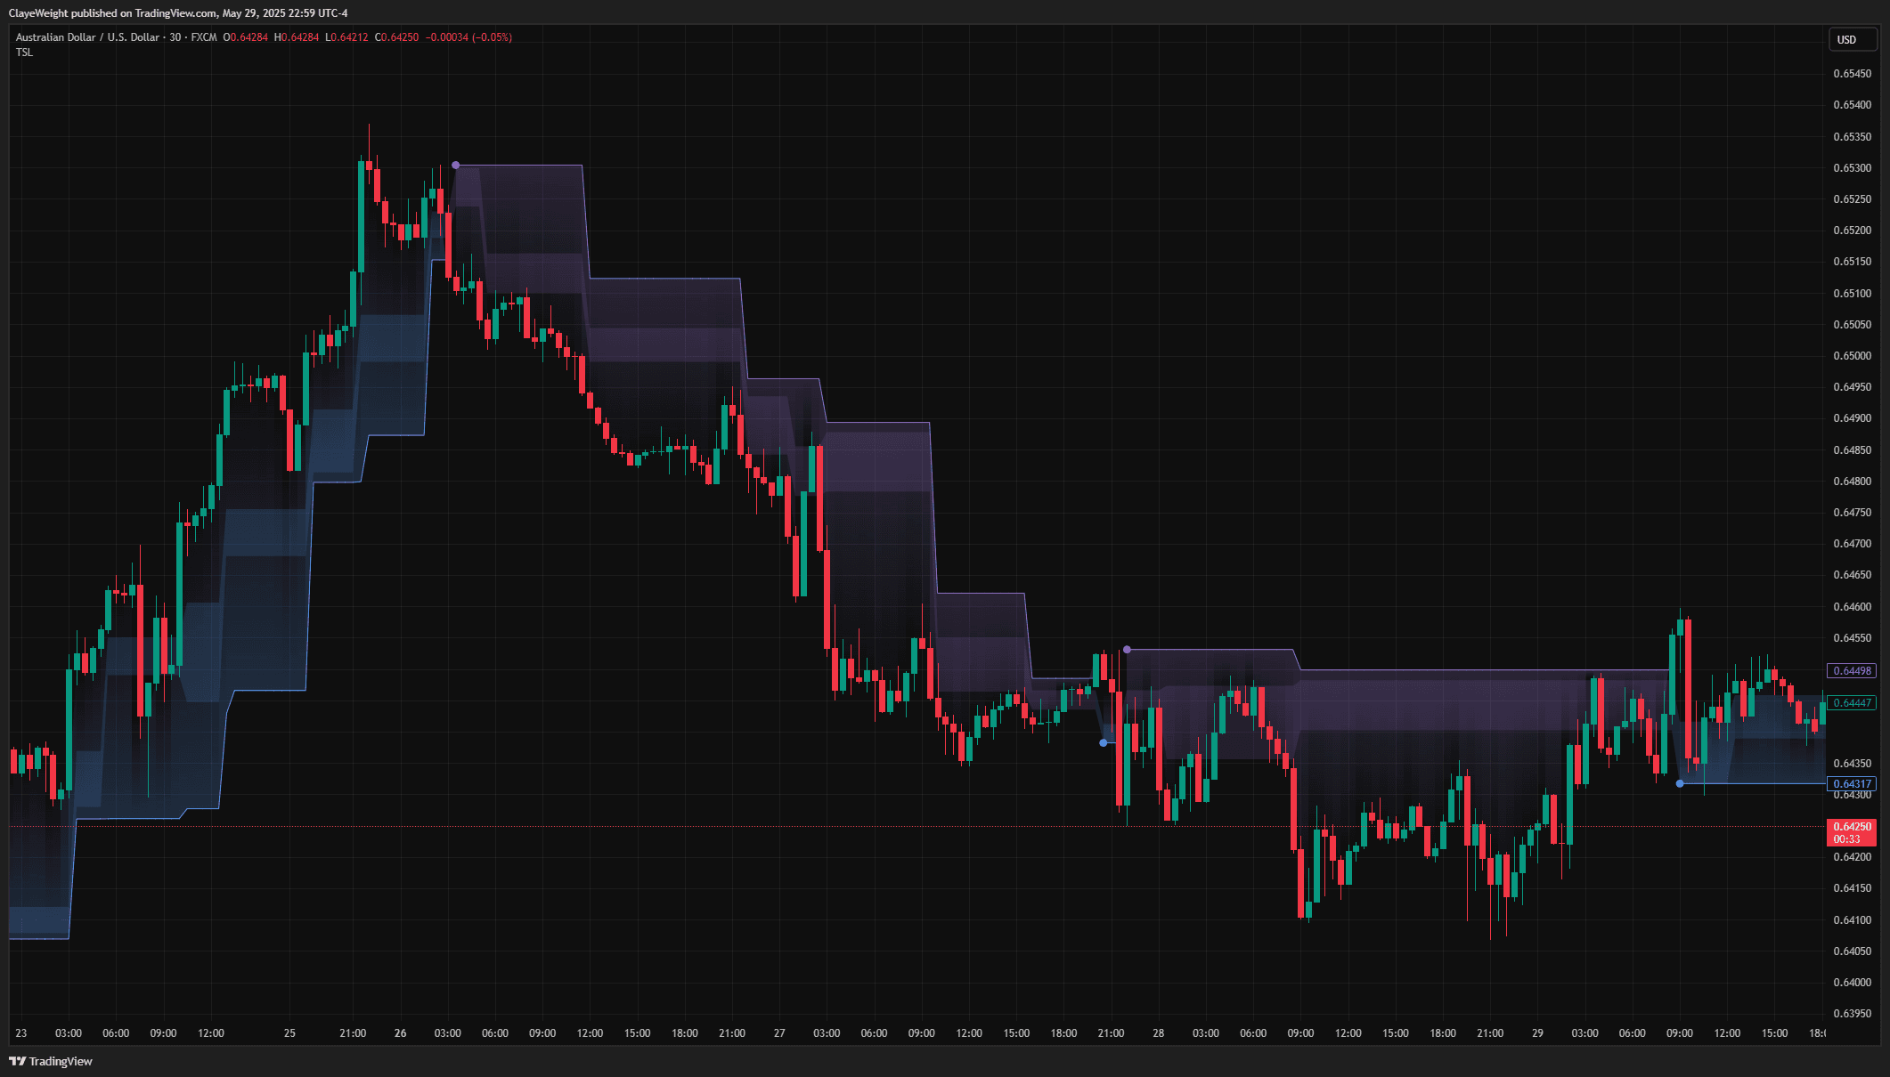Select the purple dot marker near 0.65300
This screenshot has width=1890, height=1077.
(x=457, y=164)
